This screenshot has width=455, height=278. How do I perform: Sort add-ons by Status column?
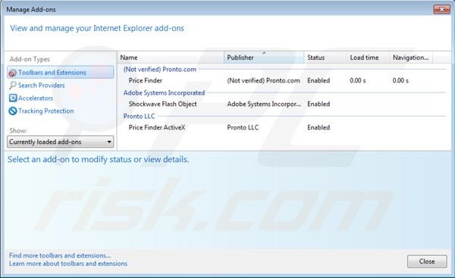(325, 58)
